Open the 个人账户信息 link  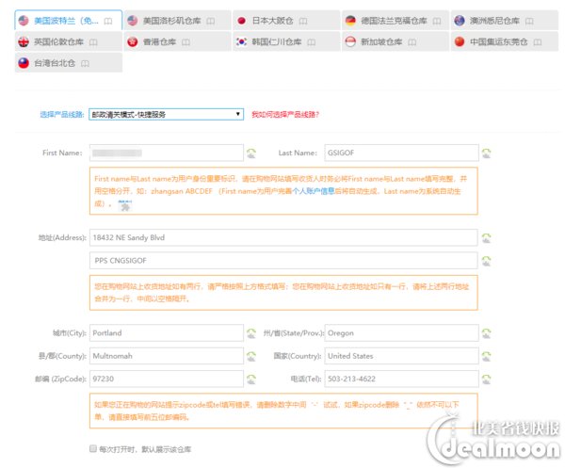coord(314,191)
